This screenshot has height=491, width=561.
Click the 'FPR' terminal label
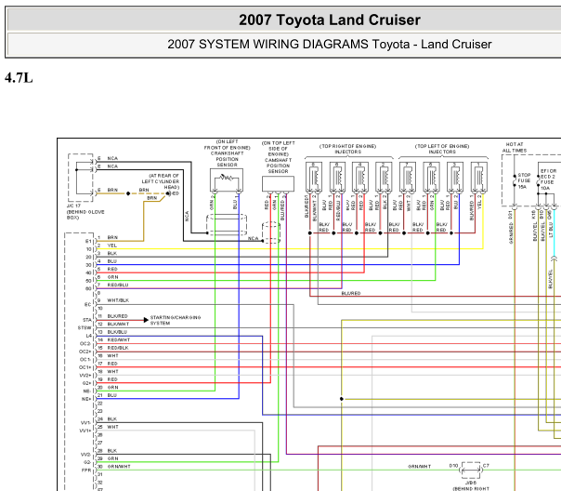click(x=86, y=470)
